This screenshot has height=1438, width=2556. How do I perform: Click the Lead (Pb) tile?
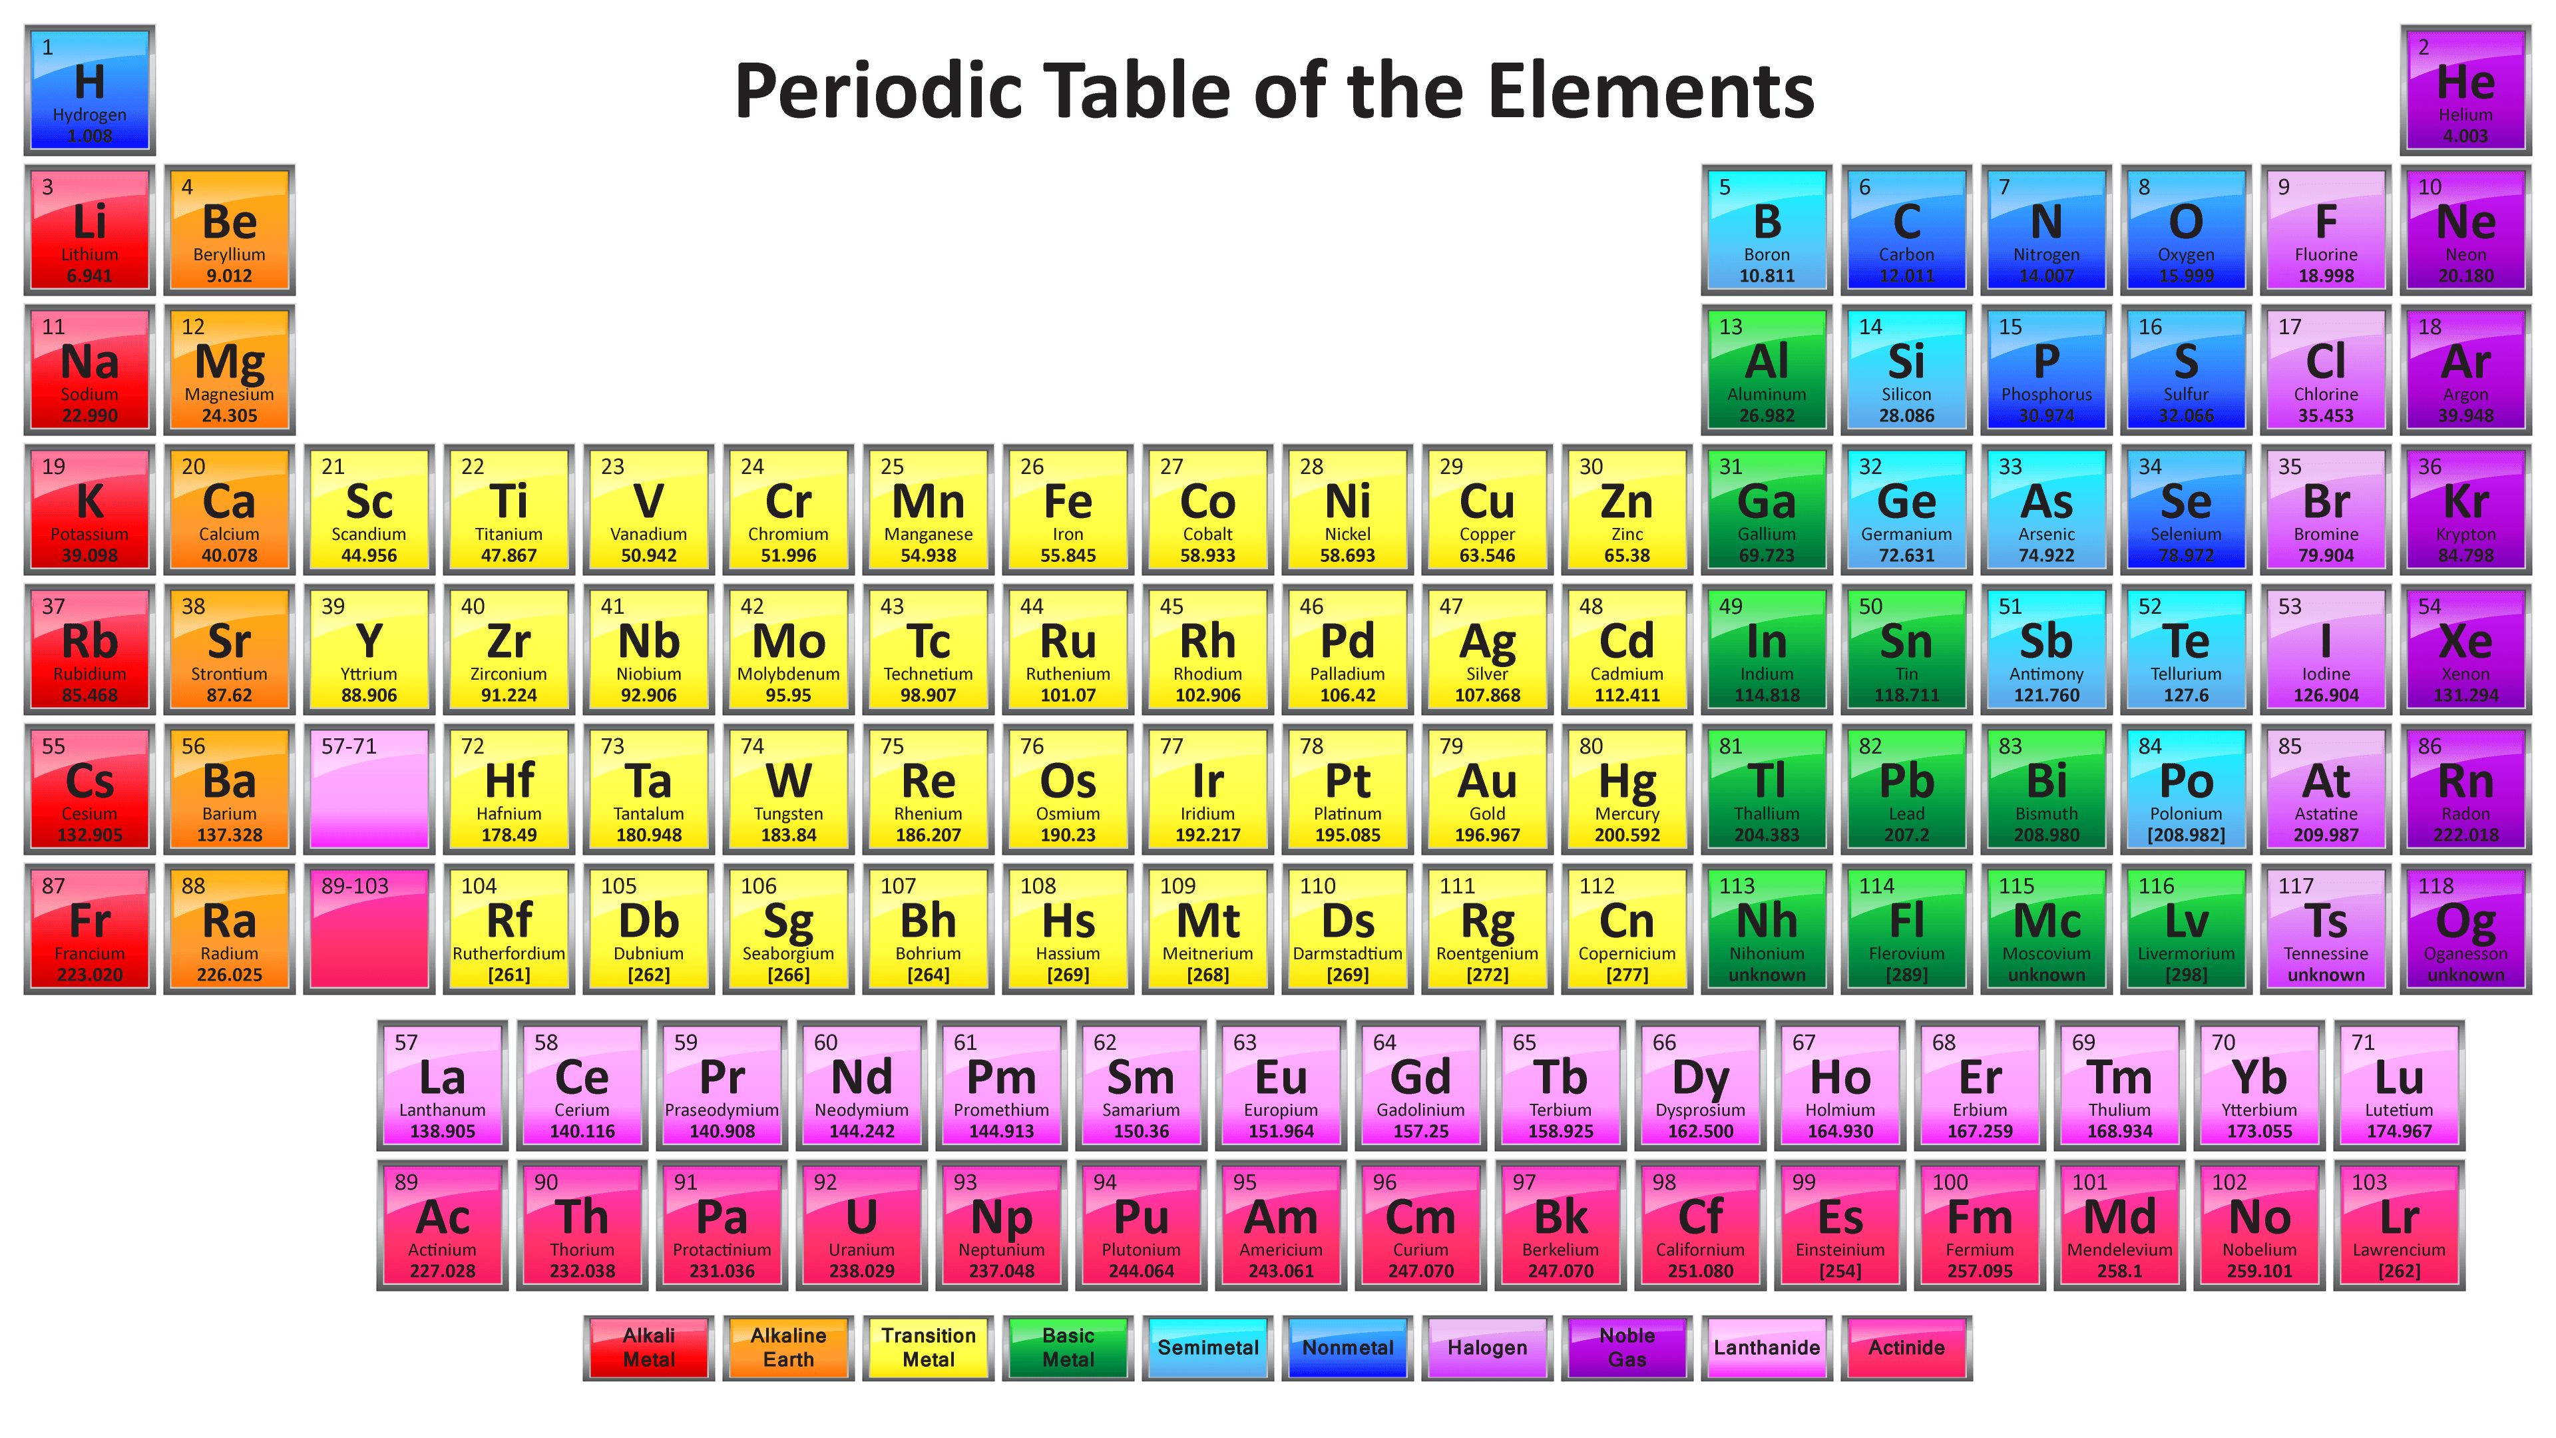(x=1906, y=790)
